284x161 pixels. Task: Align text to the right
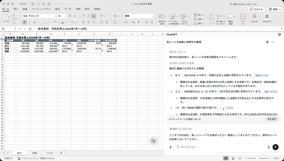pos(94,22)
